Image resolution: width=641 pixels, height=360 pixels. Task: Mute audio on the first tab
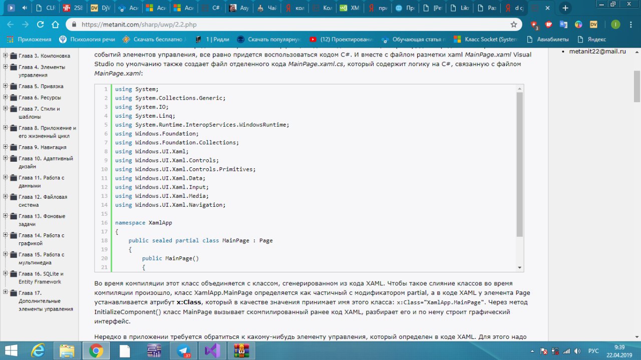24,8
